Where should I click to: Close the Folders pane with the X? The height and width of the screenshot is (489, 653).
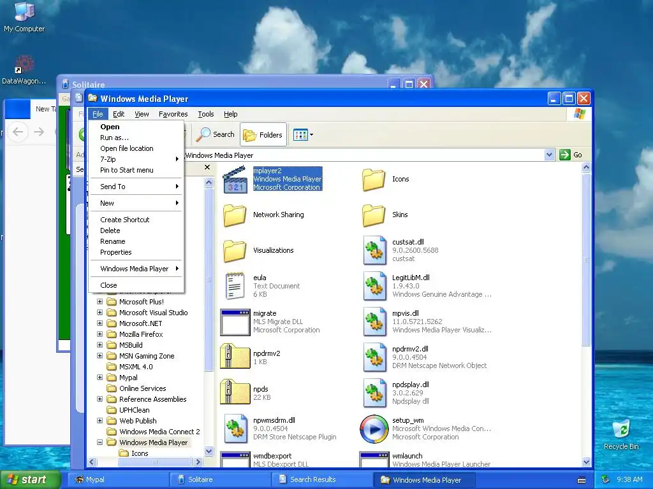[x=207, y=167]
